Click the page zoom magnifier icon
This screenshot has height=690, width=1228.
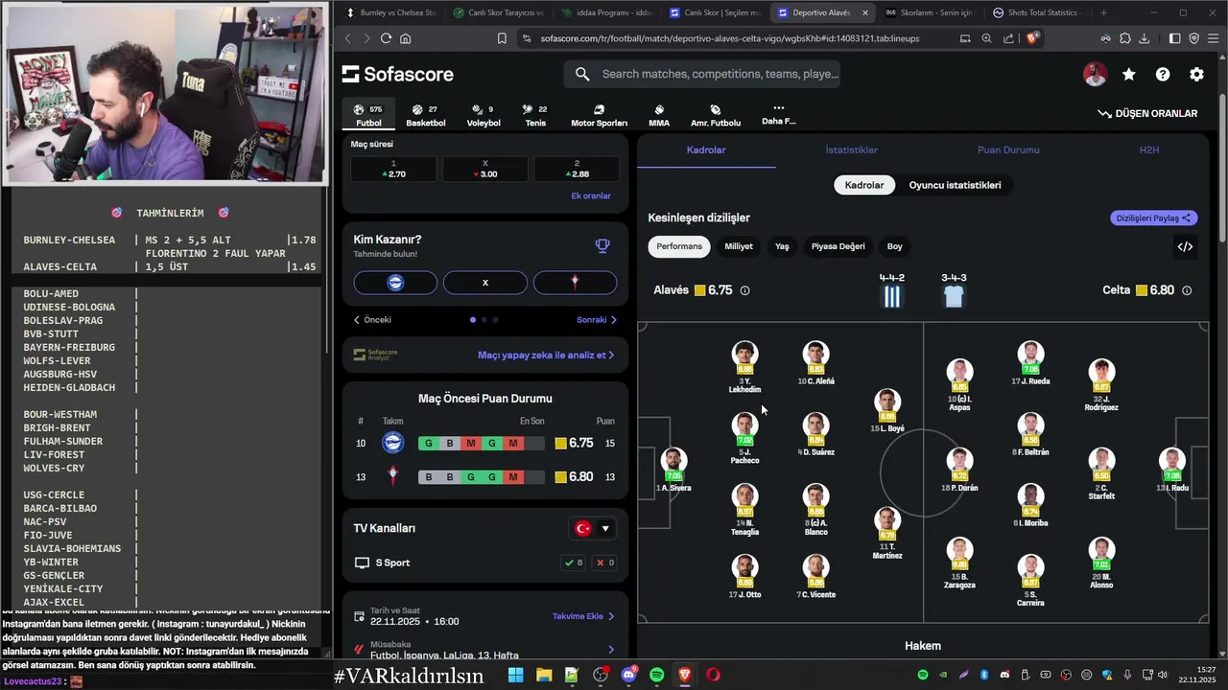pos(986,38)
